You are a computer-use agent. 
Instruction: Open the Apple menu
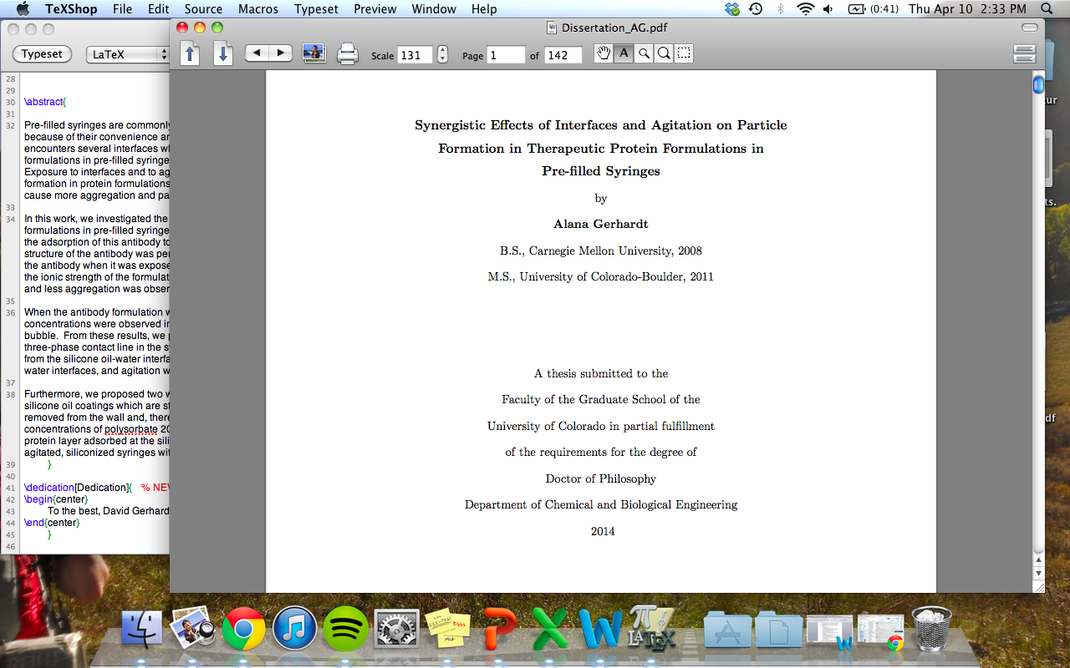tap(23, 9)
